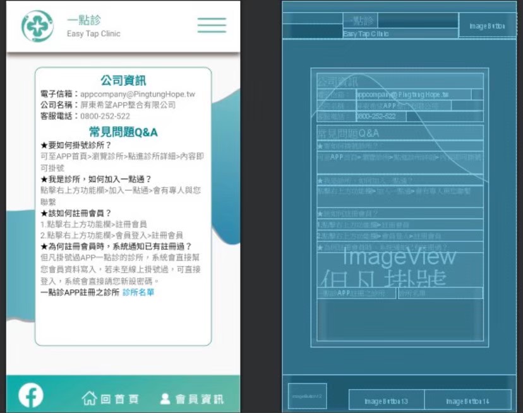523x413 pixels.
Task: Click the person icon beside 會員資訊
Action: [x=165, y=398]
